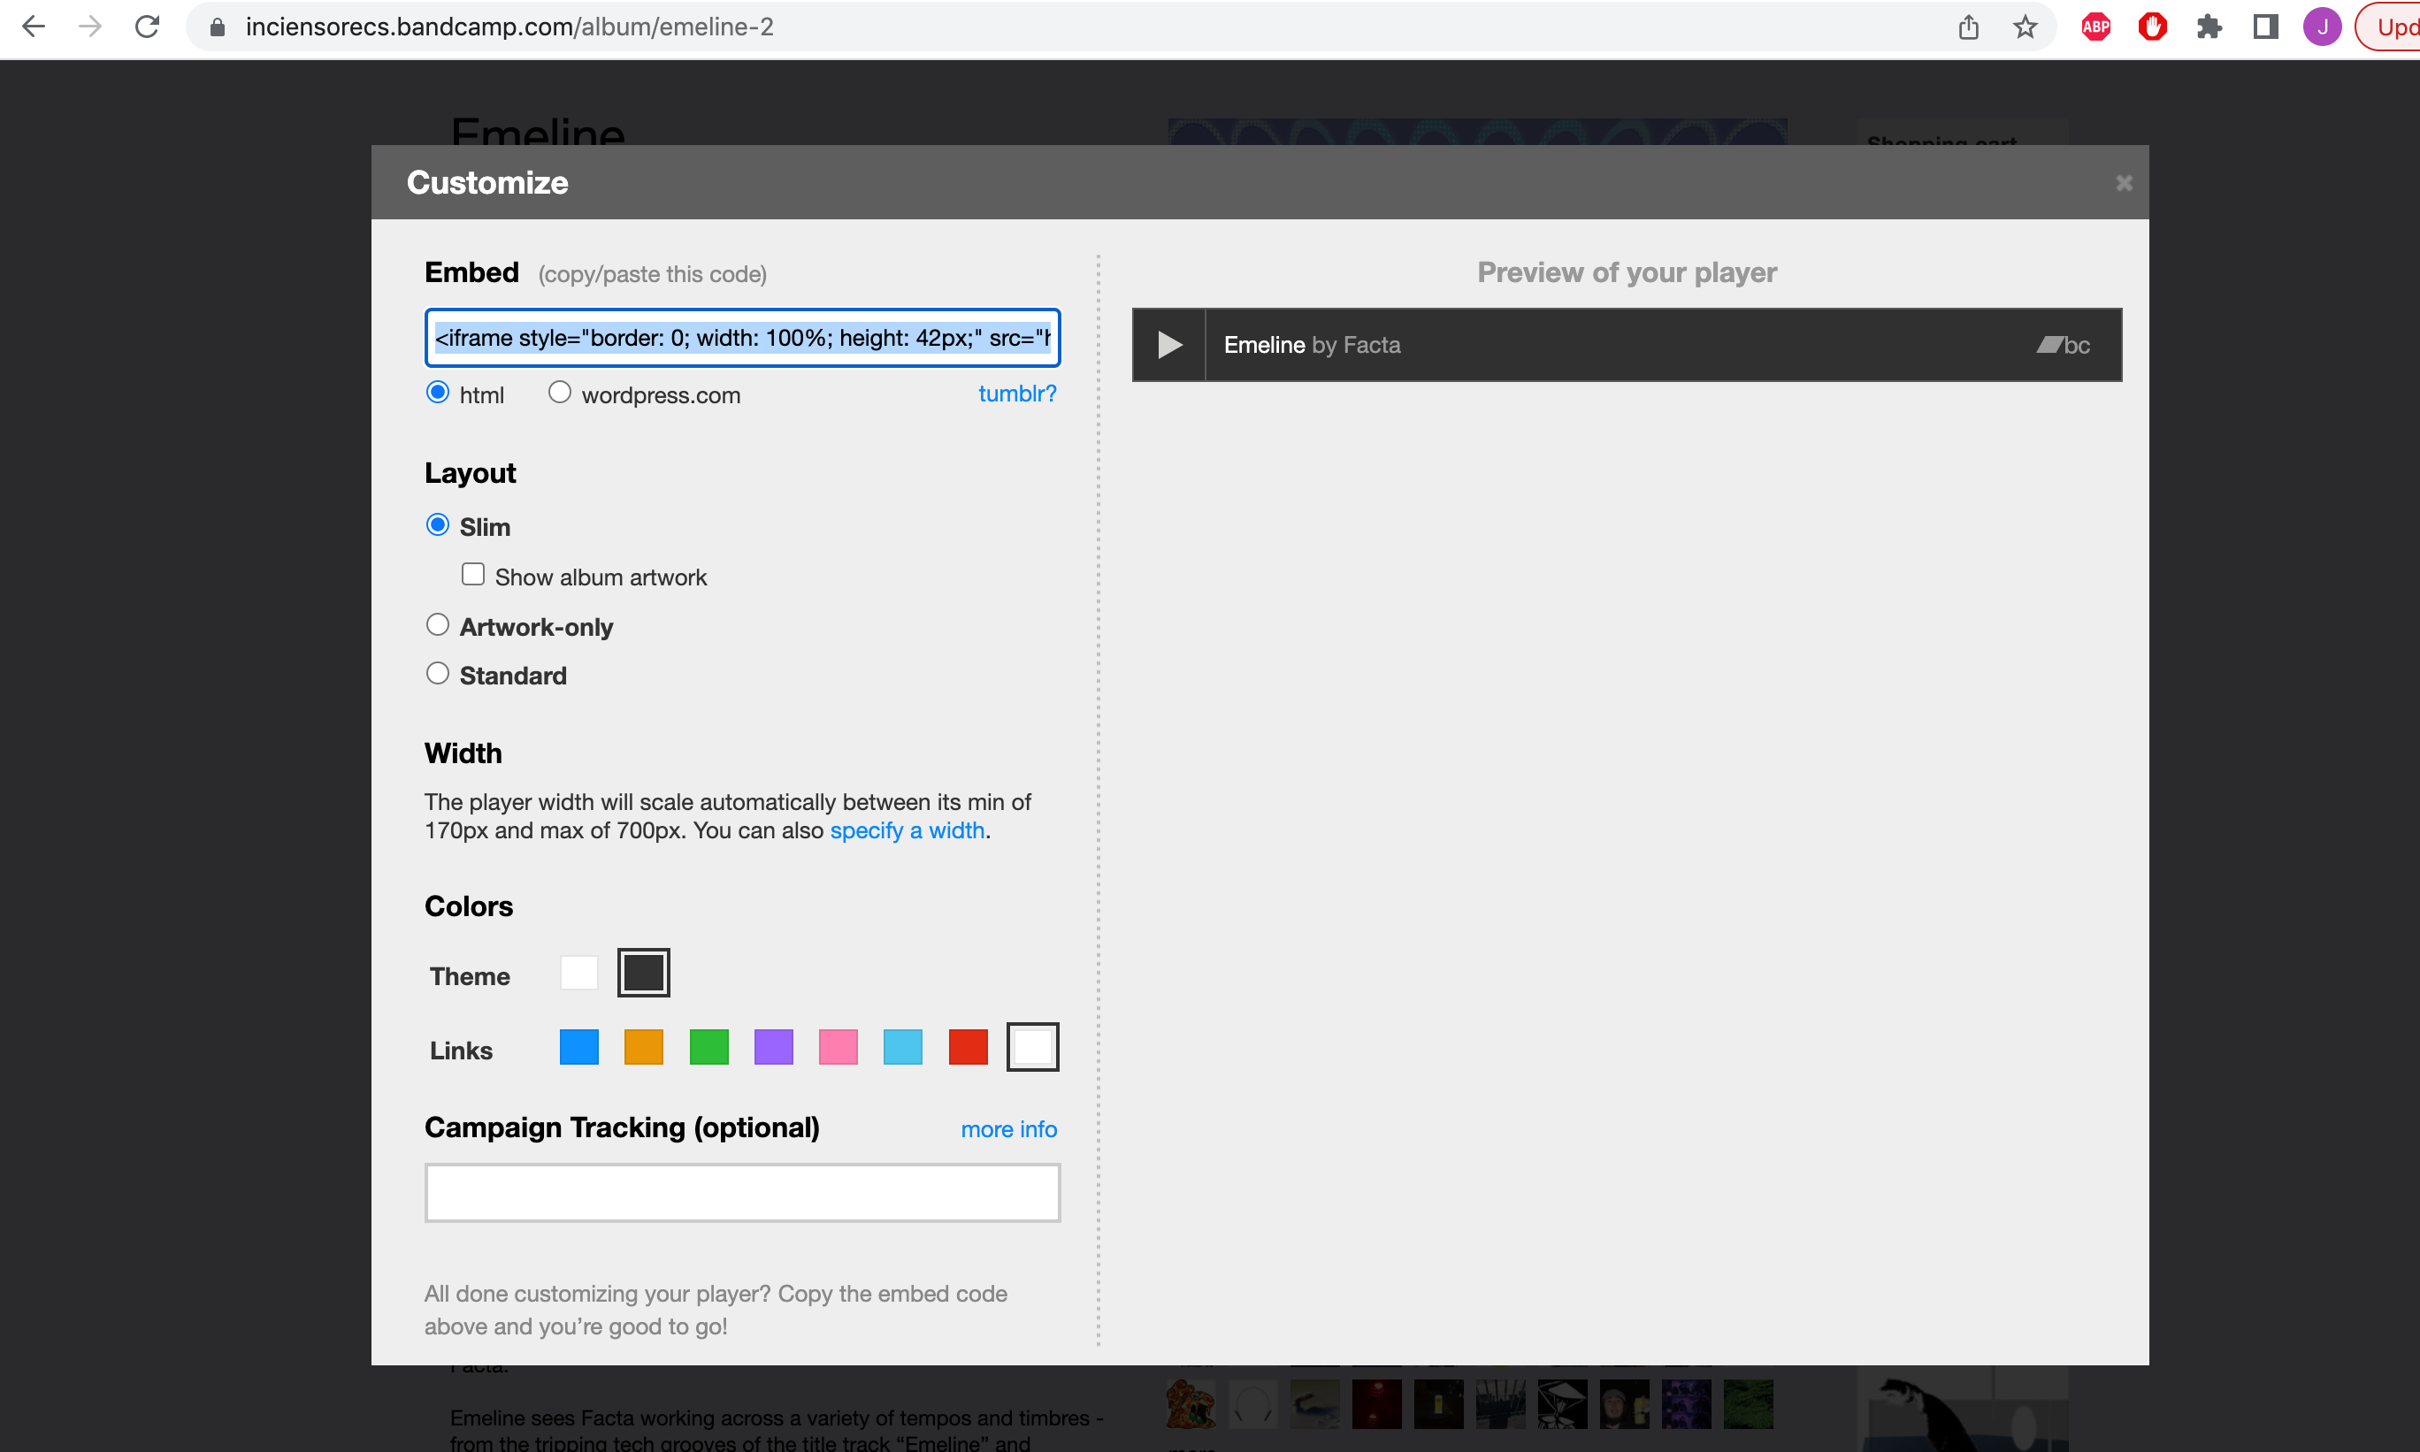The height and width of the screenshot is (1452, 2420).
Task: Pick the purple links color swatch
Action: point(773,1047)
